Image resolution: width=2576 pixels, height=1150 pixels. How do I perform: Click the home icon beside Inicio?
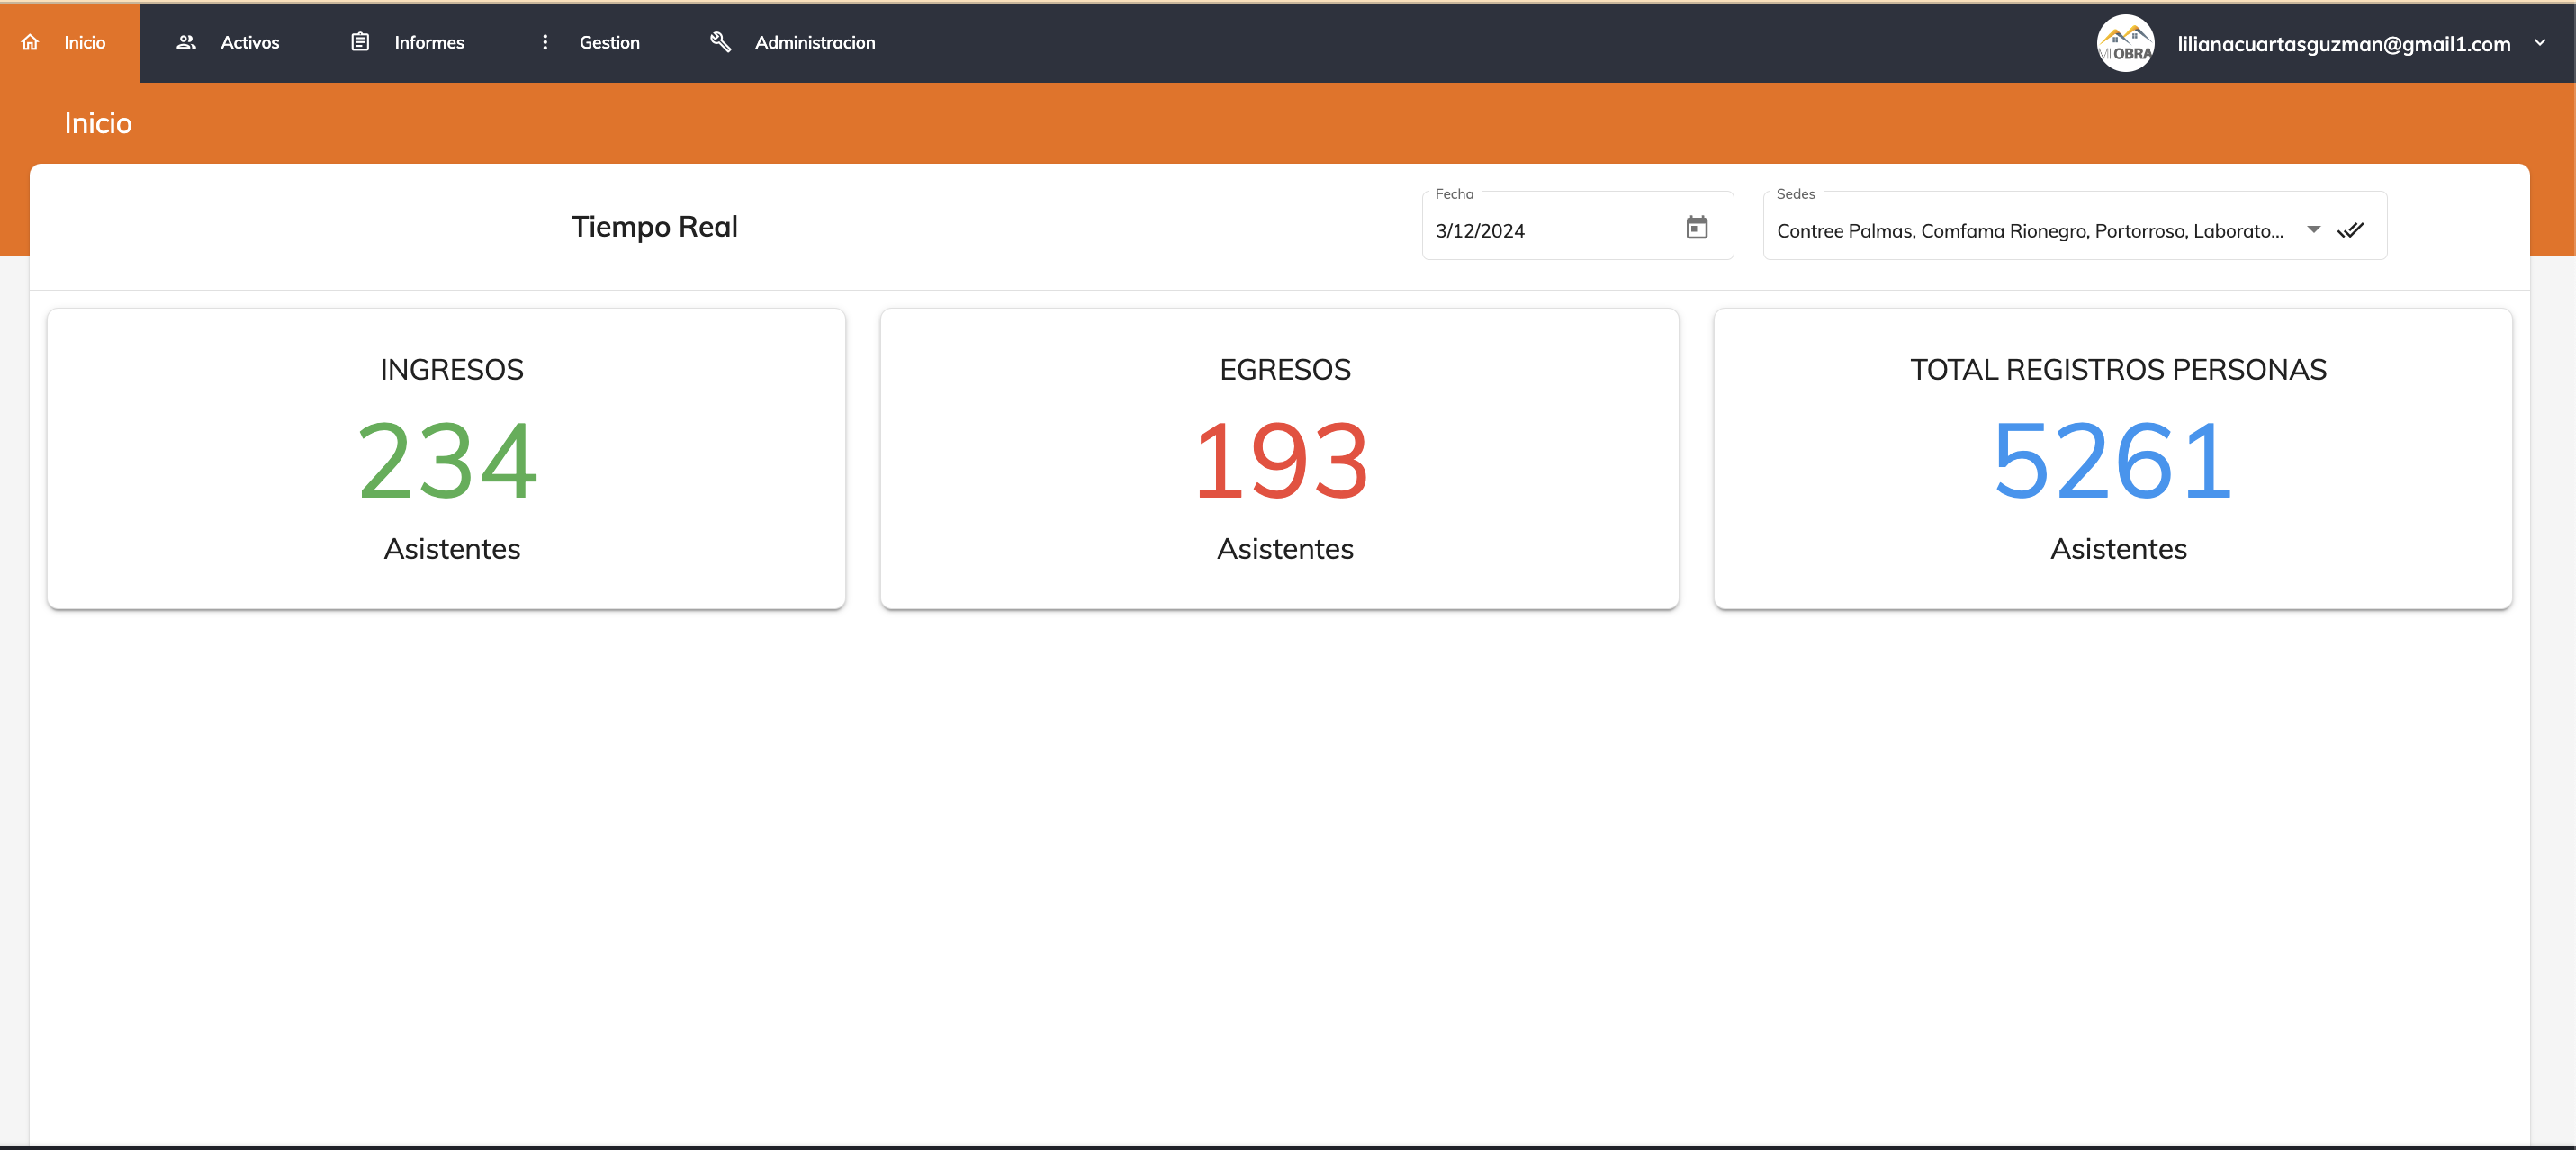[30, 42]
